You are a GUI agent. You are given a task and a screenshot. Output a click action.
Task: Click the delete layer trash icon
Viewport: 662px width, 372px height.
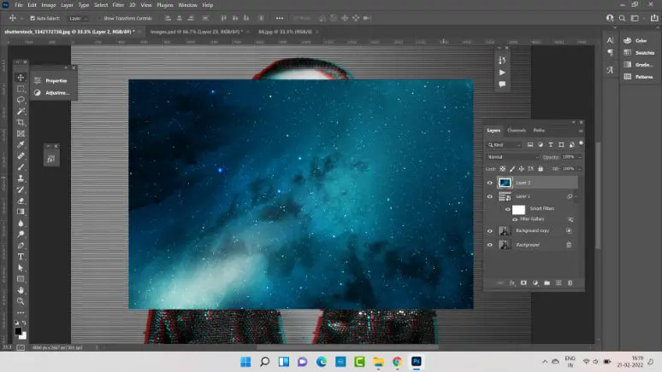[570, 282]
